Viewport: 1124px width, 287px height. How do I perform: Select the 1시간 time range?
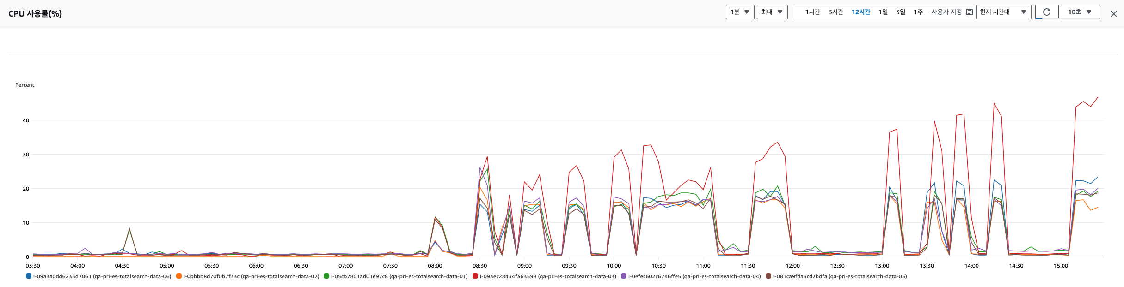[812, 12]
